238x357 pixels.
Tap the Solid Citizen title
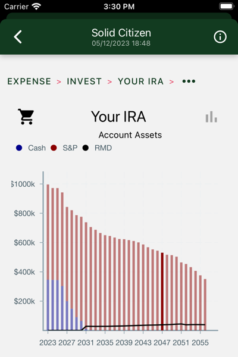click(x=121, y=33)
